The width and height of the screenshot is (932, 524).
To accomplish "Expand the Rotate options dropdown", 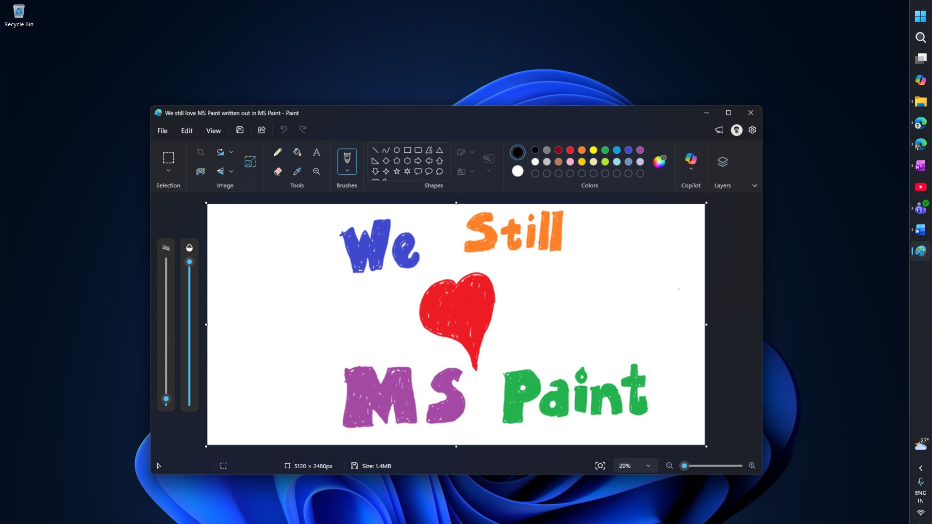I will coord(231,152).
